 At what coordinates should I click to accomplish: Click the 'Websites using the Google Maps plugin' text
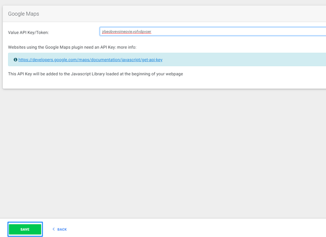[x=72, y=47]
